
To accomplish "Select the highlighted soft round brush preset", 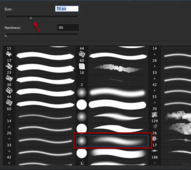I will coord(112,141).
